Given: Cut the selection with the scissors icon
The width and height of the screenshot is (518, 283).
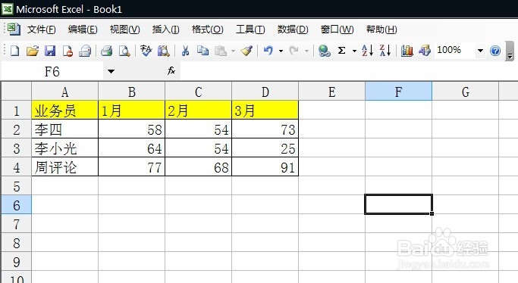Looking at the screenshot, I should [185, 51].
